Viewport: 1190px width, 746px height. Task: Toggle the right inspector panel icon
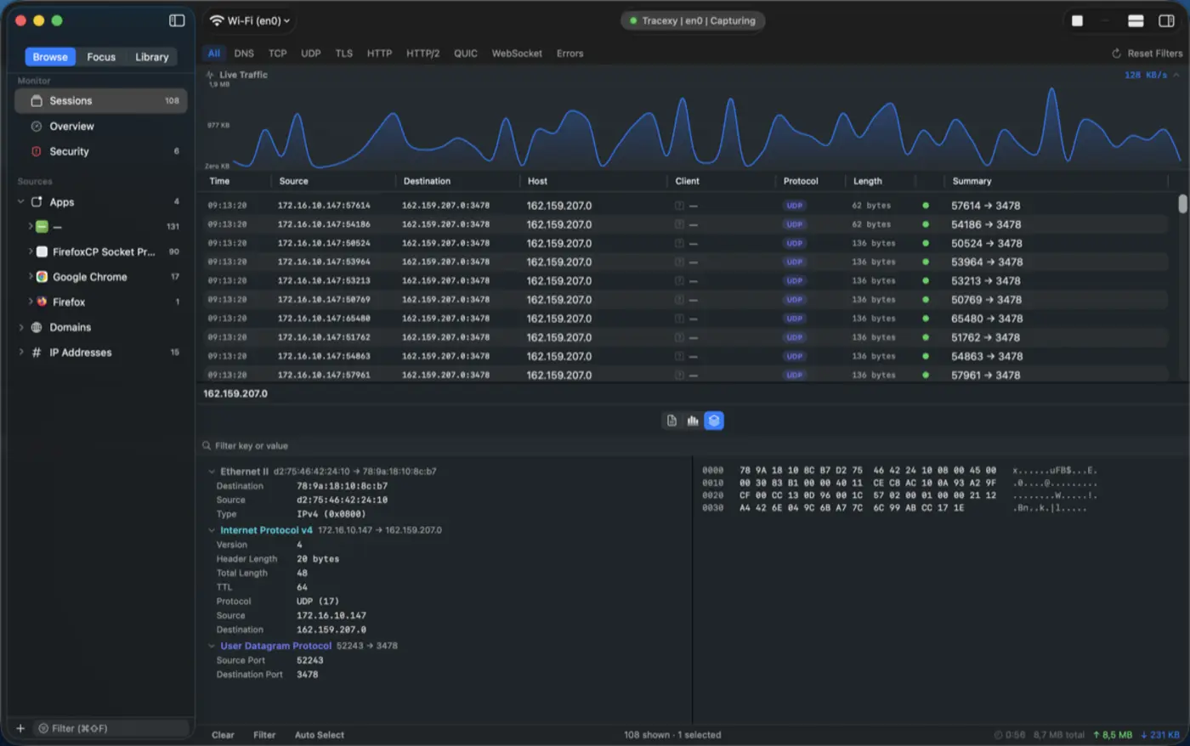coord(1166,20)
